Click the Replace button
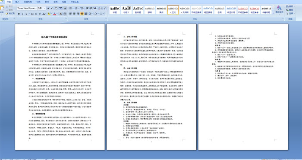This screenshot has height=160, width=302. (x=289, y=10)
